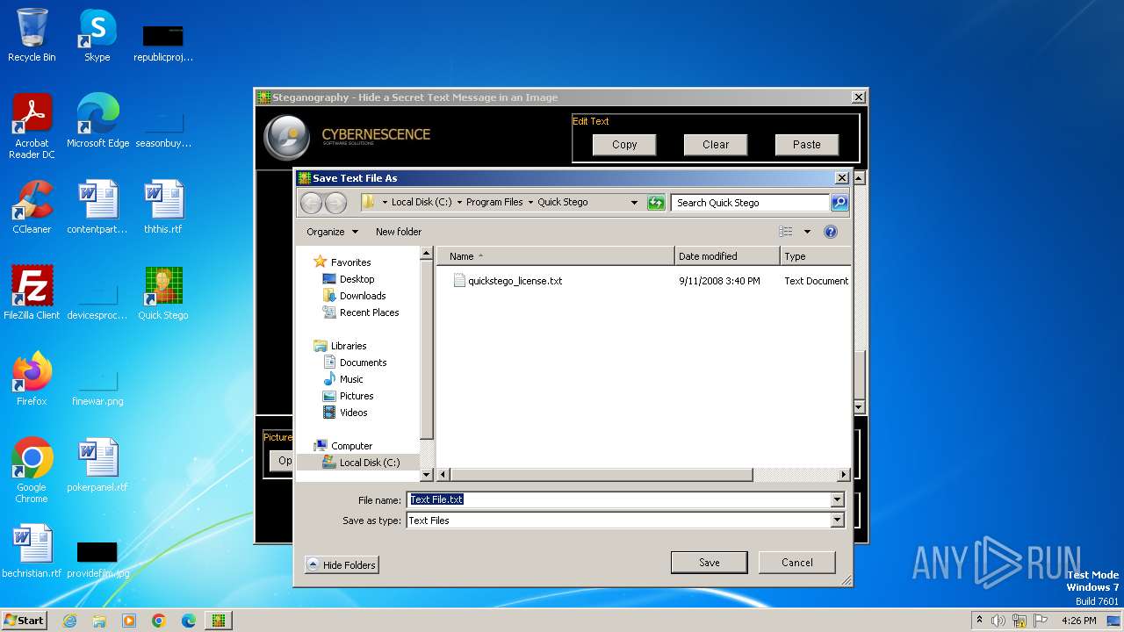Select bechristian.rtf desktop file
The image size is (1124, 632).
coord(32,551)
